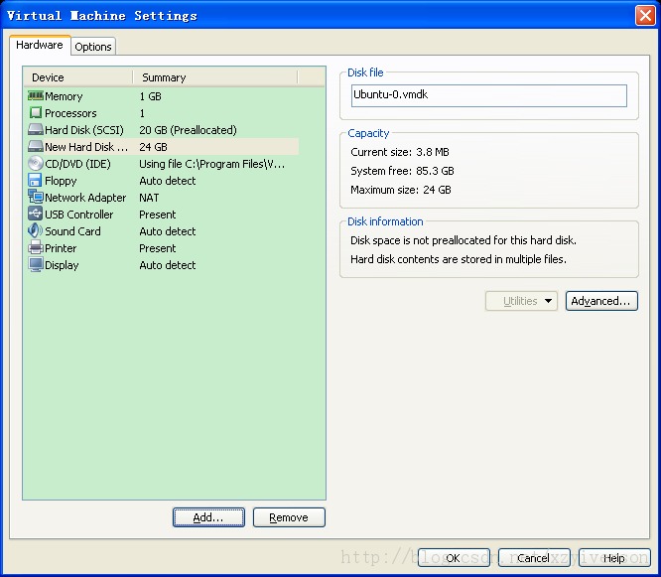Image resolution: width=661 pixels, height=577 pixels.
Task: Click the Display monitor icon
Action: pos(36,265)
